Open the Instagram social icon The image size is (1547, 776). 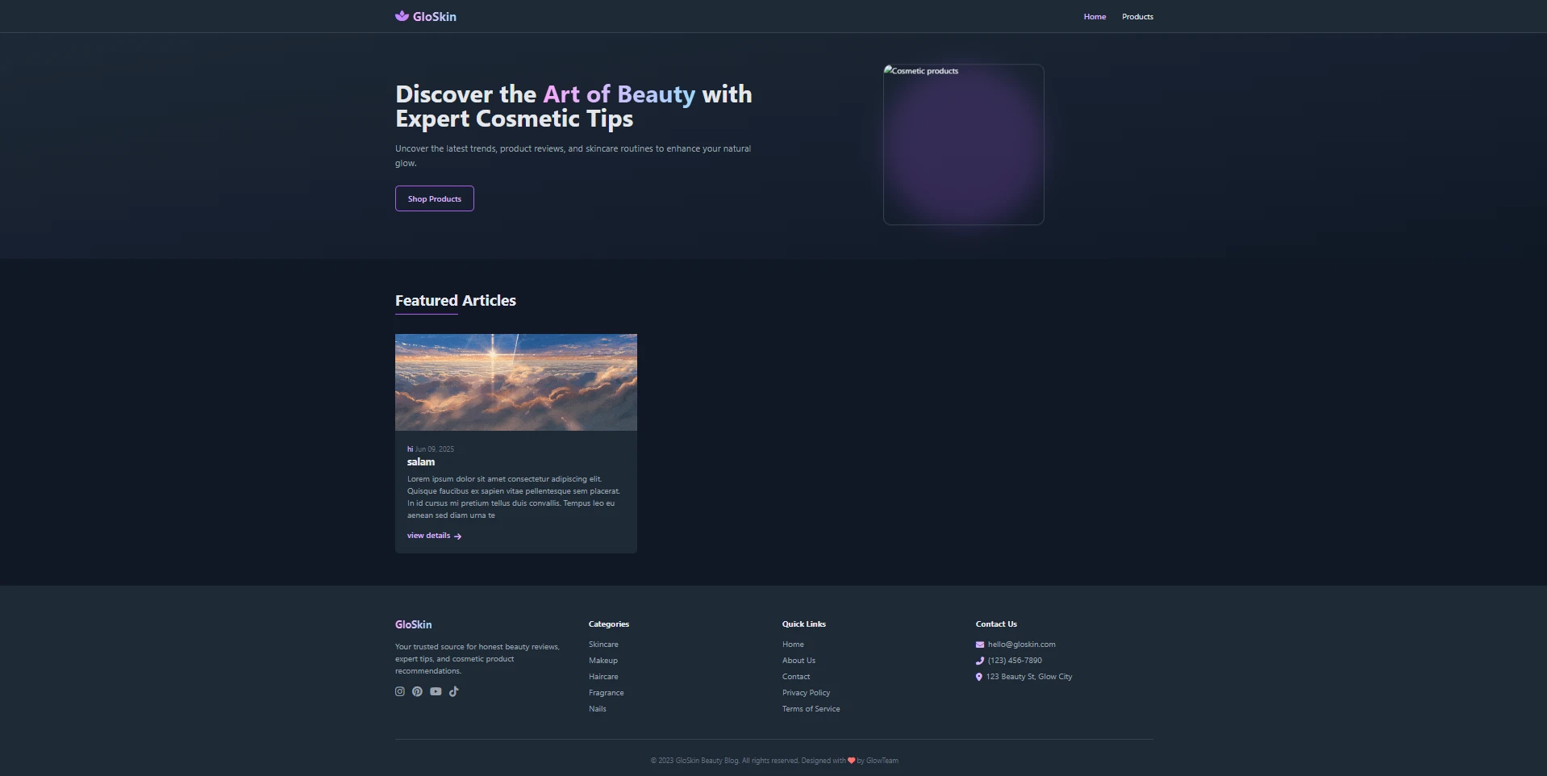point(400,691)
